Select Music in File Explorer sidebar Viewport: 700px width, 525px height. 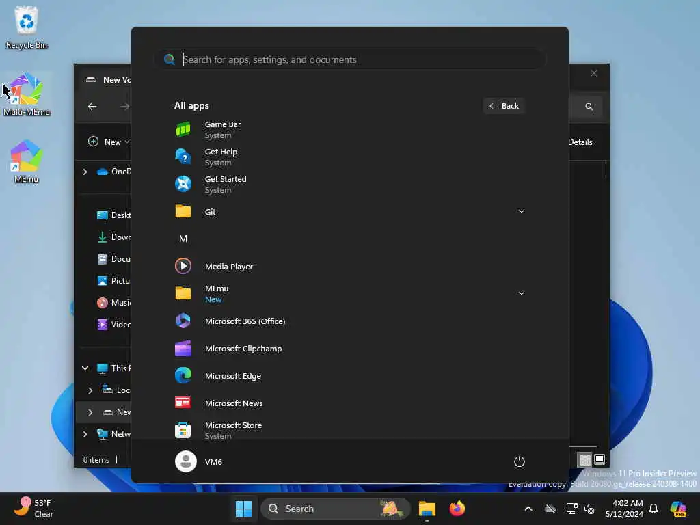(114, 303)
